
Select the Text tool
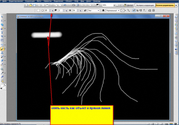[2, 32]
